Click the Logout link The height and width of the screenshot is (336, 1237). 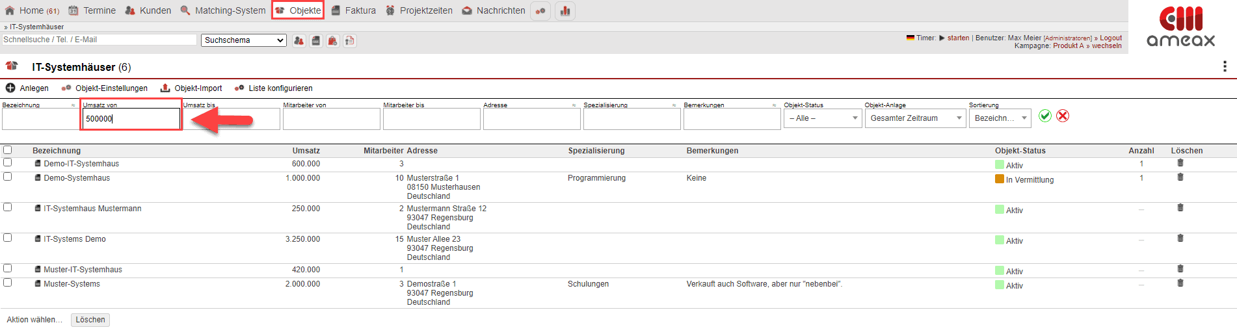[x=1111, y=38]
